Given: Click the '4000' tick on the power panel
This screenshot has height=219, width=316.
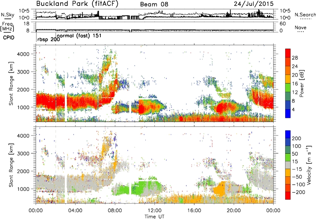Looking at the screenshot, I should point(23,54).
